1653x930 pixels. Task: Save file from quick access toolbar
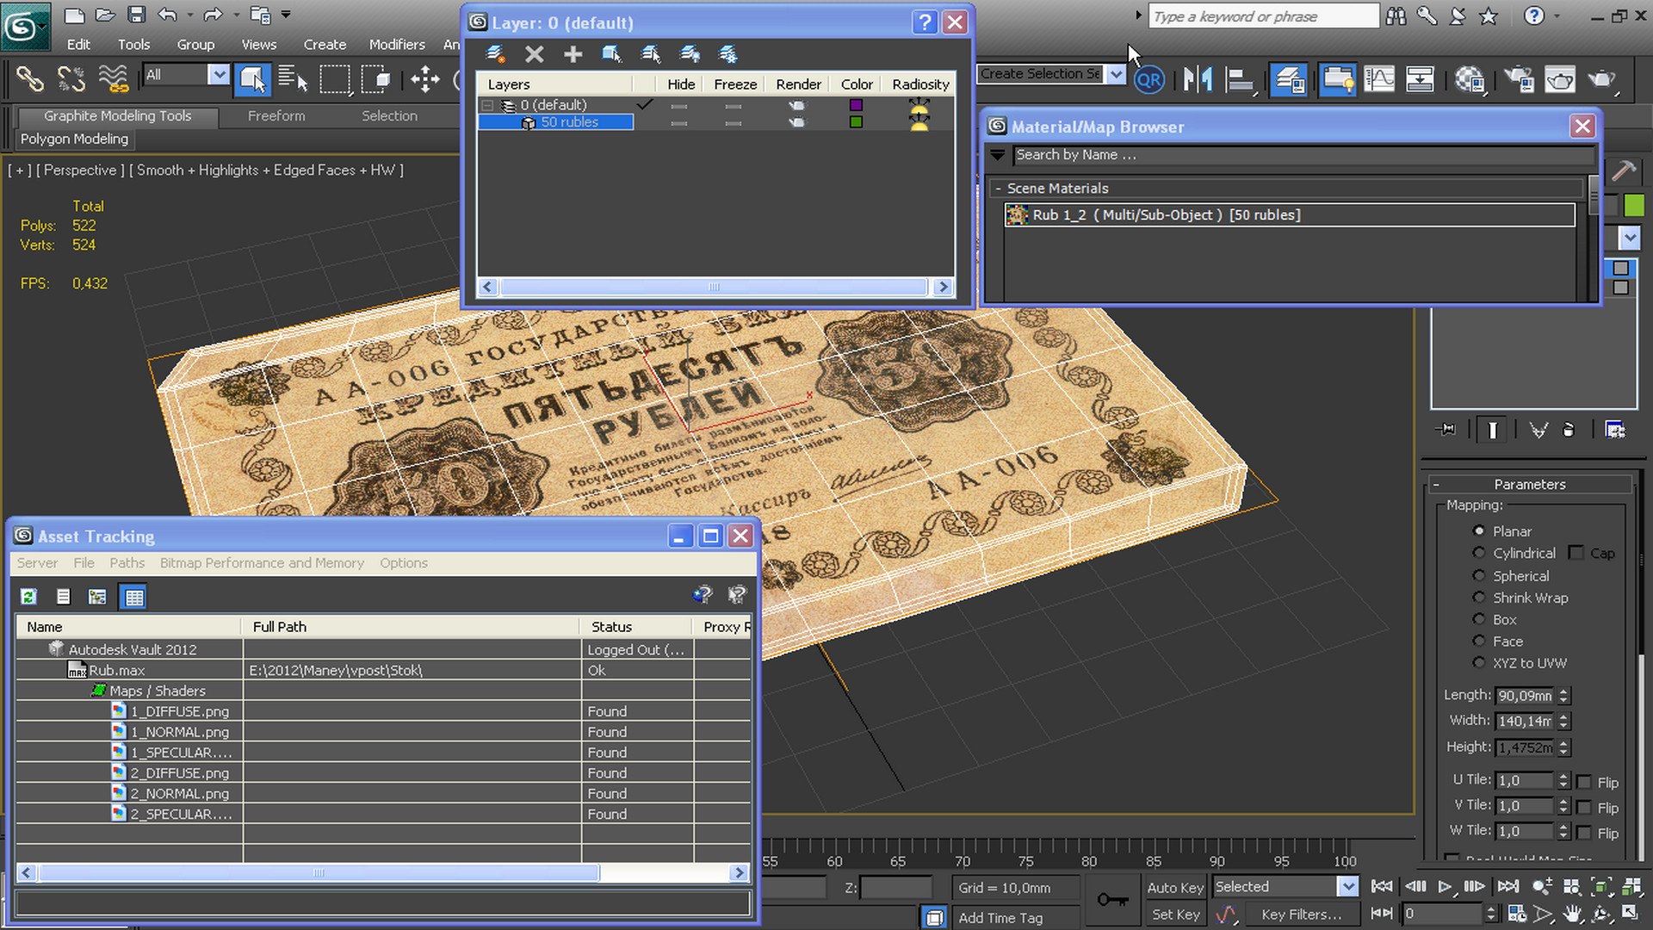pos(136,15)
